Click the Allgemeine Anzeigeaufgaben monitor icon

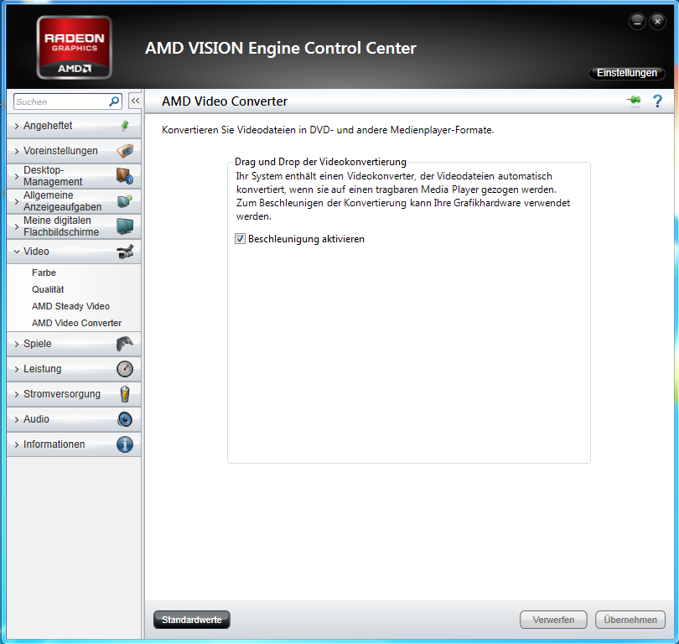[x=125, y=201]
